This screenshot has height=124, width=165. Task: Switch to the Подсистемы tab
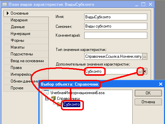click(26, 54)
